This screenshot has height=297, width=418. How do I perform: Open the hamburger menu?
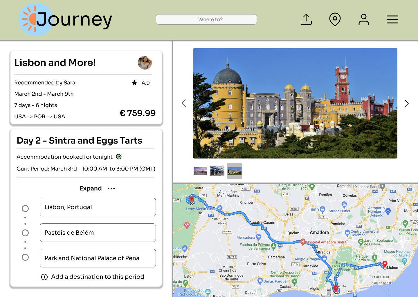392,19
